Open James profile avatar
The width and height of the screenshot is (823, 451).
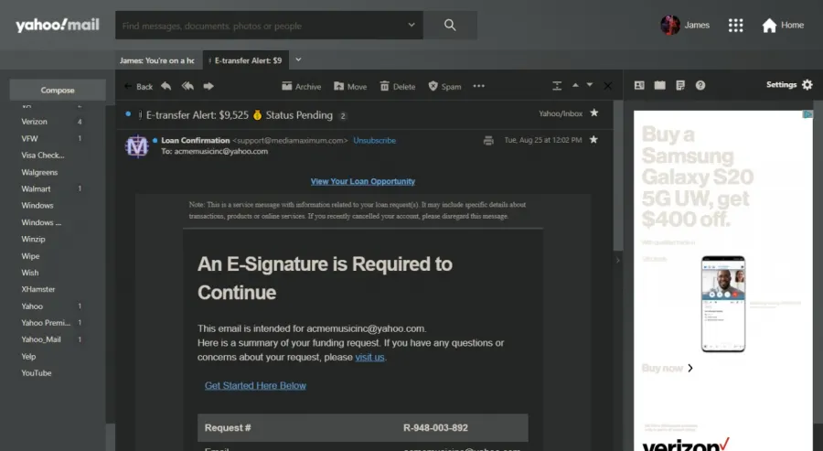pyautogui.click(x=669, y=26)
